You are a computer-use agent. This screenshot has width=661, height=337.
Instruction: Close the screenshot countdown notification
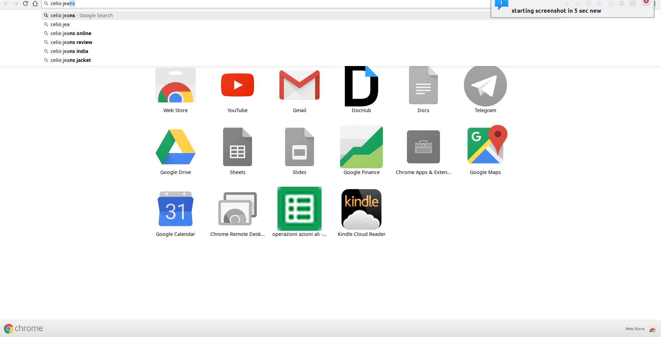[x=646, y=2]
